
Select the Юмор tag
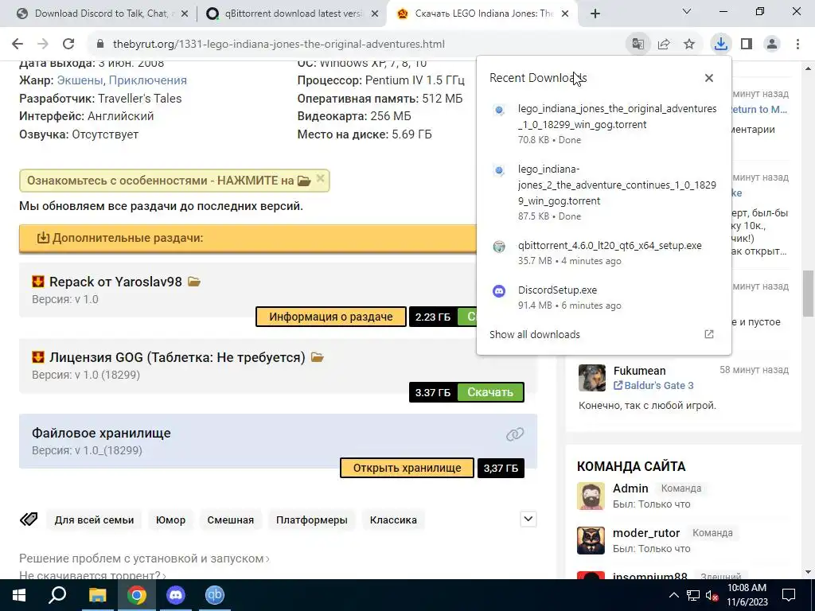tap(170, 520)
